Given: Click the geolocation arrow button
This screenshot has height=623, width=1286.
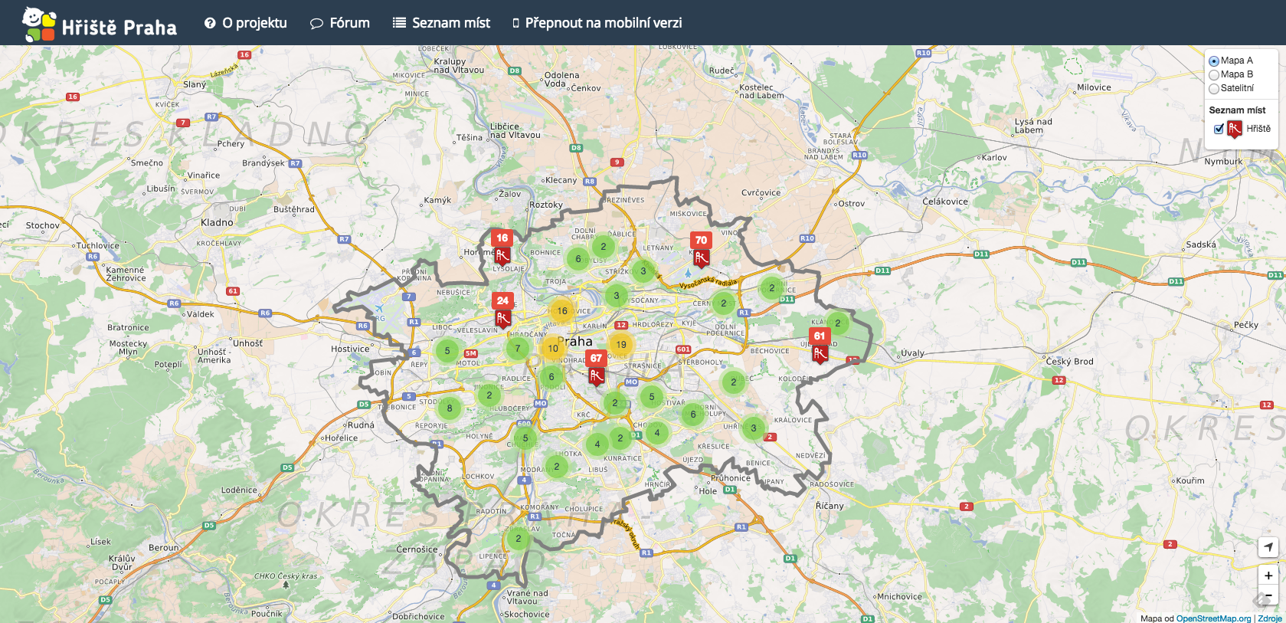Looking at the screenshot, I should 1268,547.
